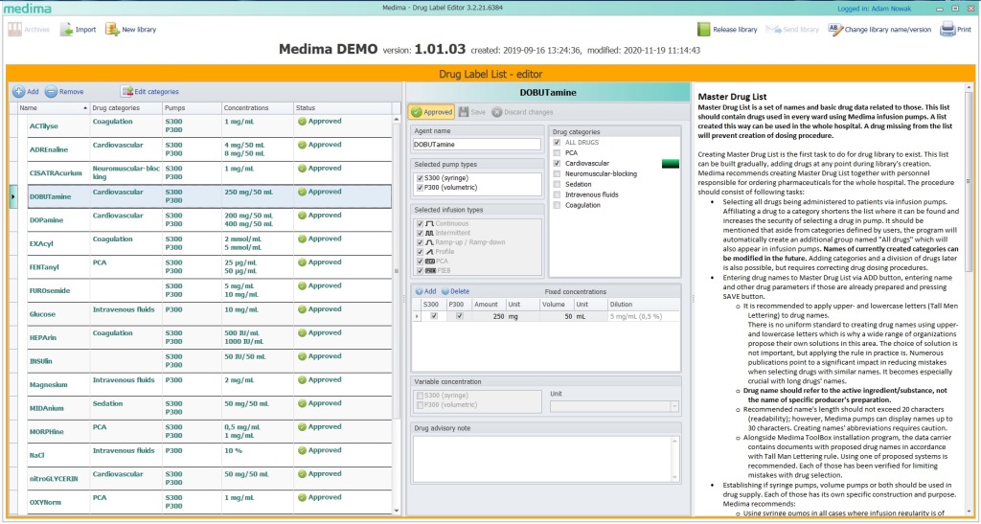
Task: Select the HEPArin row in drug list
Action: 201,337
